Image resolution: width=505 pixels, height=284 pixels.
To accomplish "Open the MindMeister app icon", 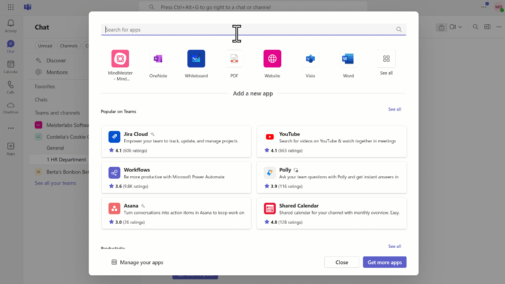I will coord(120,59).
